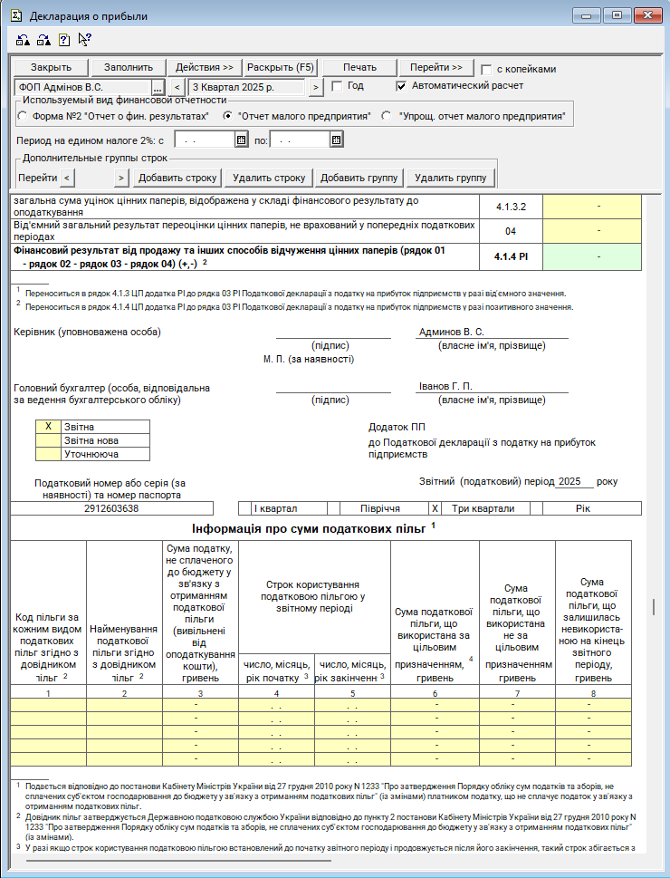Enable the 'с копейками' checkbox
670x878 pixels.
click(x=487, y=69)
